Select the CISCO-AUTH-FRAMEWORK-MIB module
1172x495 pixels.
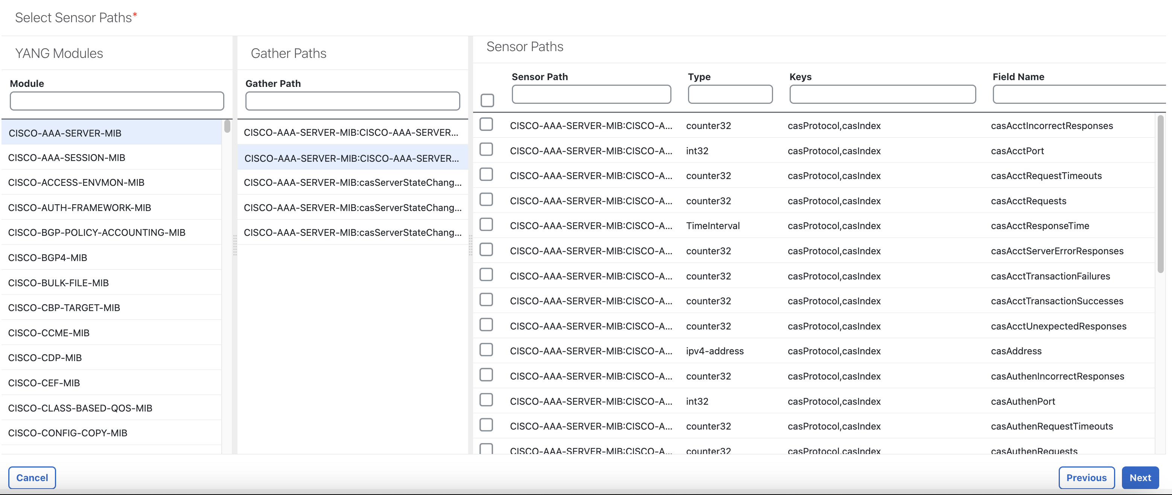point(111,208)
